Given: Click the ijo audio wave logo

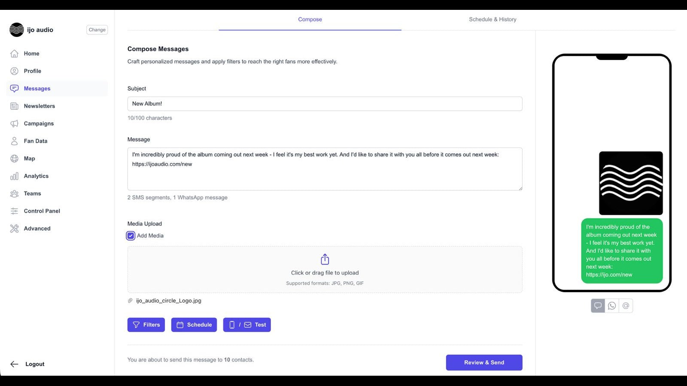Looking at the screenshot, I should [17, 30].
